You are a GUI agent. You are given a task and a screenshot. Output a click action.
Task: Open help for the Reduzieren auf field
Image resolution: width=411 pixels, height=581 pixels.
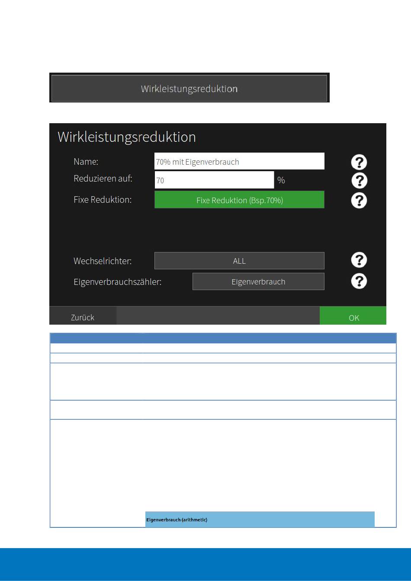tap(359, 181)
